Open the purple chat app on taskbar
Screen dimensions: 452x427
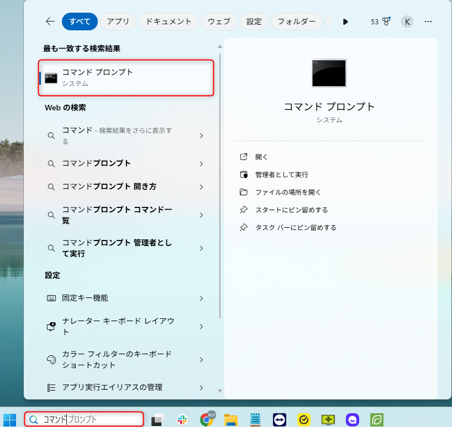point(352,420)
